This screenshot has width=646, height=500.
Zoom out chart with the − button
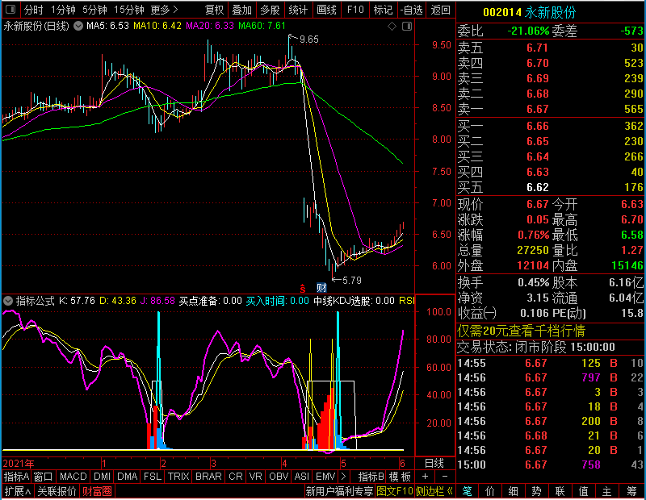click(445, 477)
